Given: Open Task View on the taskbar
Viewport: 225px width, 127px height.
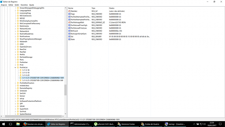Looking at the screenshot, I should [10, 124].
